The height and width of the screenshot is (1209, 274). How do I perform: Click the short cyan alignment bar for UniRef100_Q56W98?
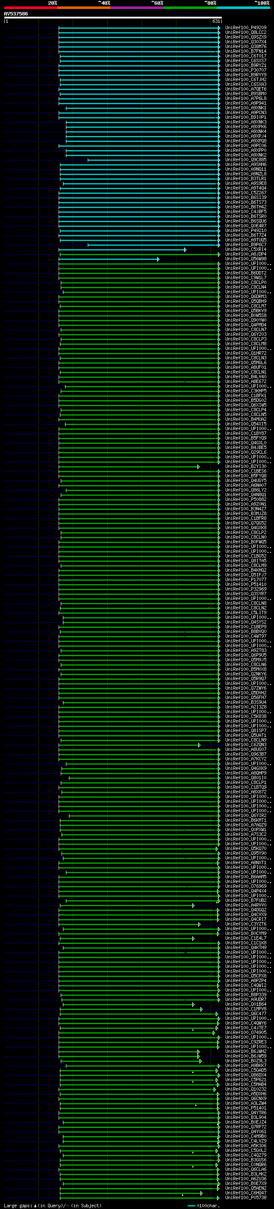(x=109, y=259)
